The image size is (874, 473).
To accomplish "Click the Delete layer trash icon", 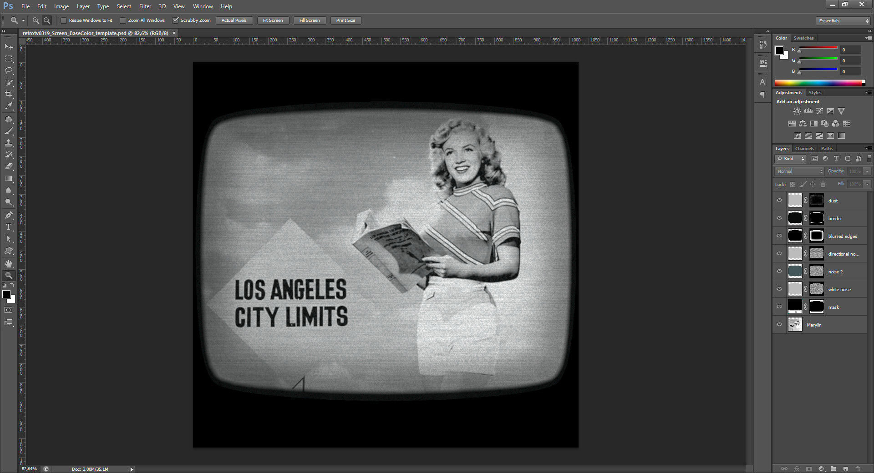I will pos(858,468).
